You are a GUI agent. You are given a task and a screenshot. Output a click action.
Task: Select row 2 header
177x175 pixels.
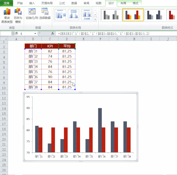[x=4, y=47]
